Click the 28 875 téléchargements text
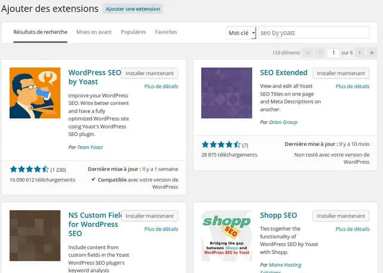Viewport: 383px width, 273px height. [x=229, y=155]
